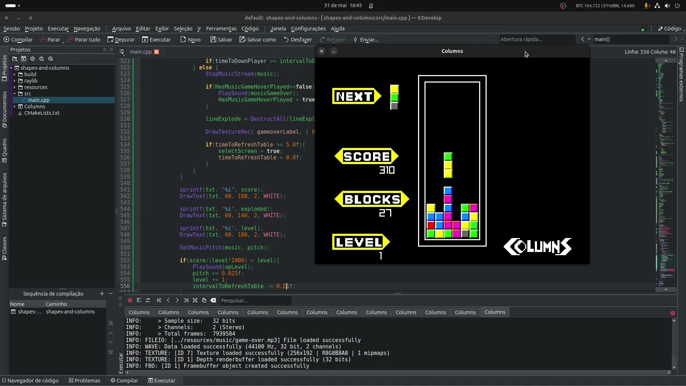Open the Problemas bottom panel
Viewport: 686px width, 386px height.
(84, 381)
